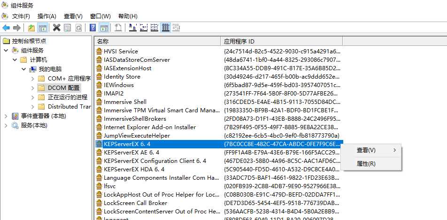Click the JumpViewExecuteHelper package icon
Image resolution: width=447 pixels, height=220 pixels.
click(x=99, y=136)
